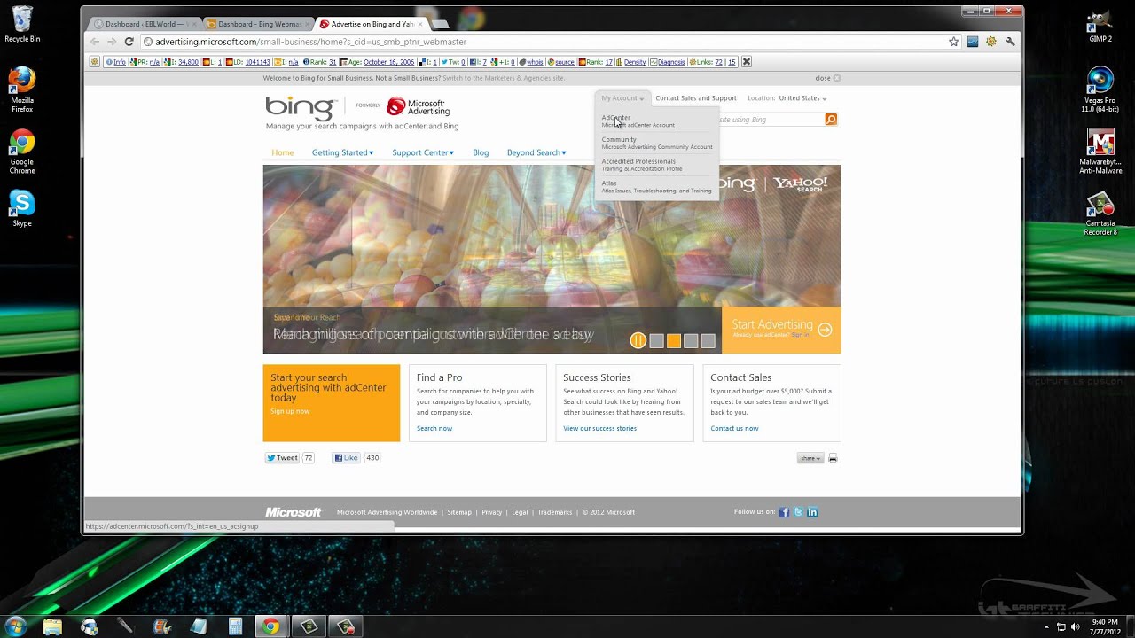1135x638 pixels.
Task: Select the first banner slide square
Action: pyautogui.click(x=656, y=341)
